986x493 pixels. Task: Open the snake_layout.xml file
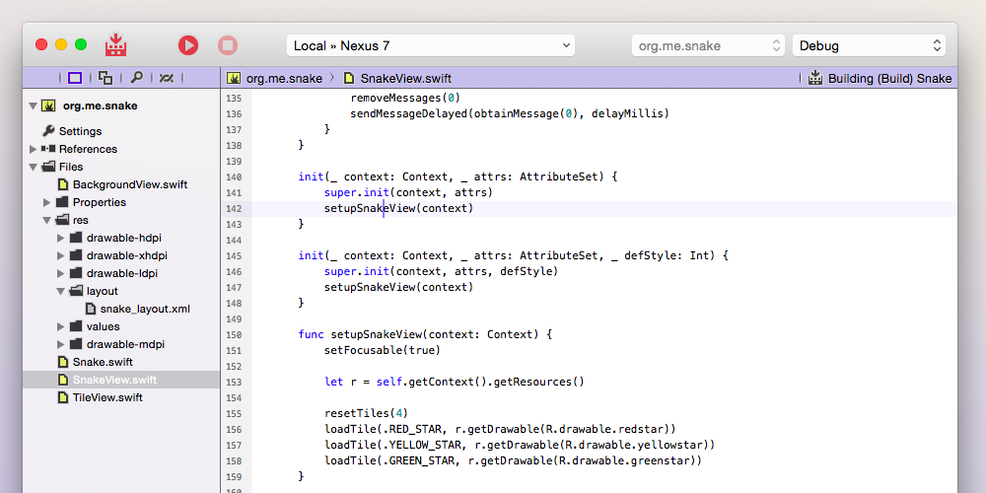pos(144,309)
